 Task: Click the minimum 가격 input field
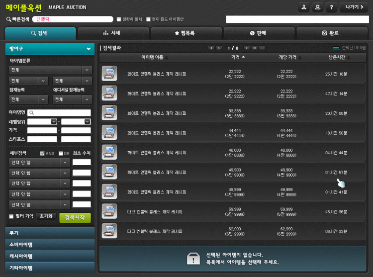[42, 130]
